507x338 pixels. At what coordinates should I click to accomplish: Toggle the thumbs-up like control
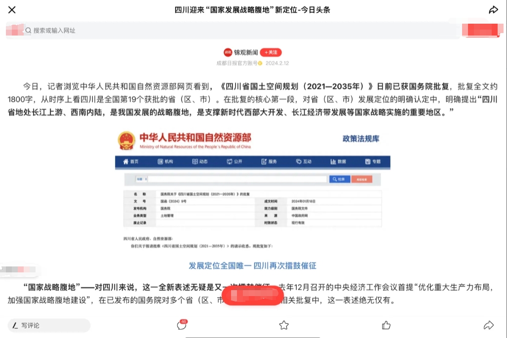[386, 326]
